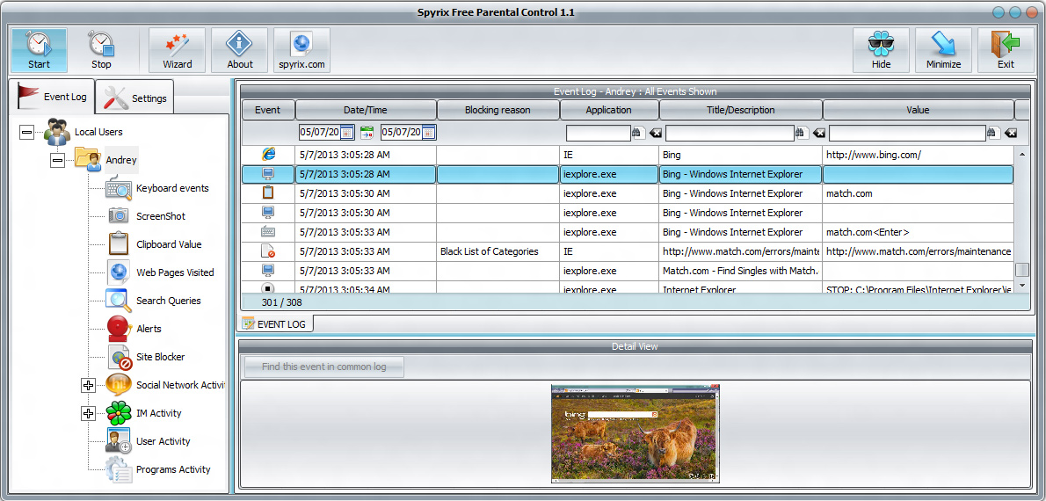This screenshot has width=1046, height=501.
Task: Select Web Pages Visited tree label
Action: click(175, 272)
